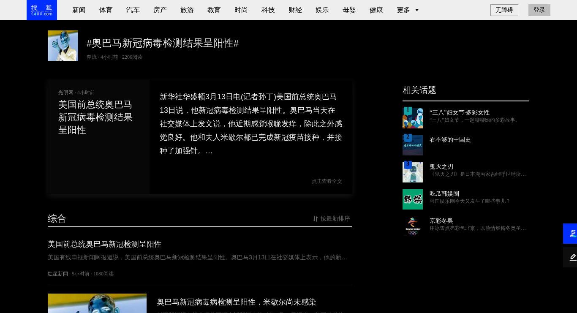Screen dimensions: 577x313
Task: Open the 健康 navigation item
Action: pos(376,10)
